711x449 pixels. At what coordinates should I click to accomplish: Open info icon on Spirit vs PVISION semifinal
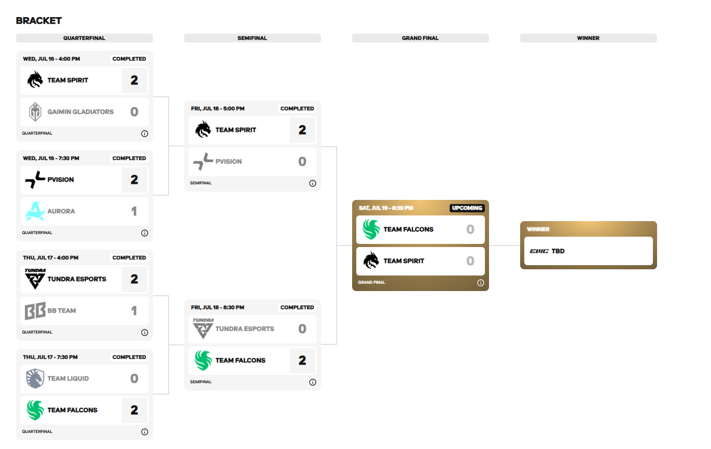tap(313, 183)
